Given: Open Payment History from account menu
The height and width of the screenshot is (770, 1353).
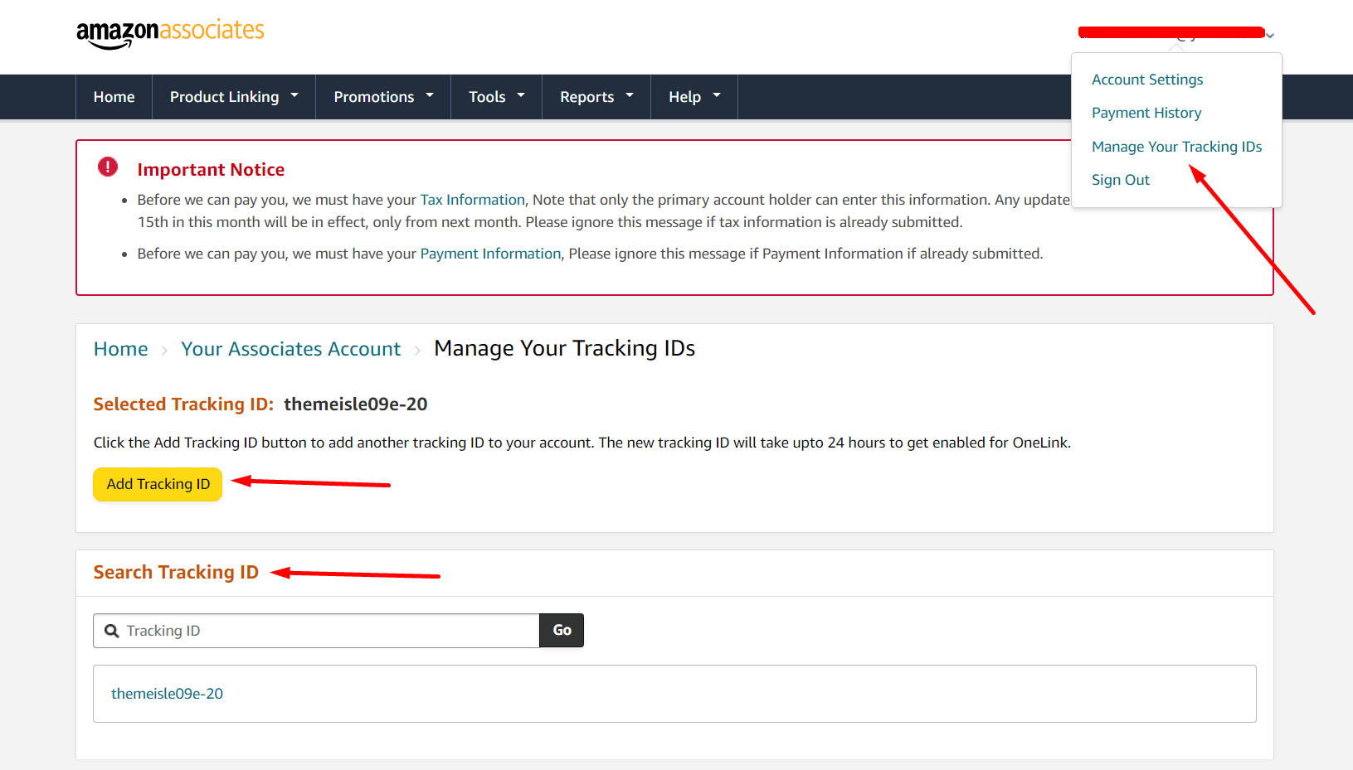Looking at the screenshot, I should pos(1146,113).
